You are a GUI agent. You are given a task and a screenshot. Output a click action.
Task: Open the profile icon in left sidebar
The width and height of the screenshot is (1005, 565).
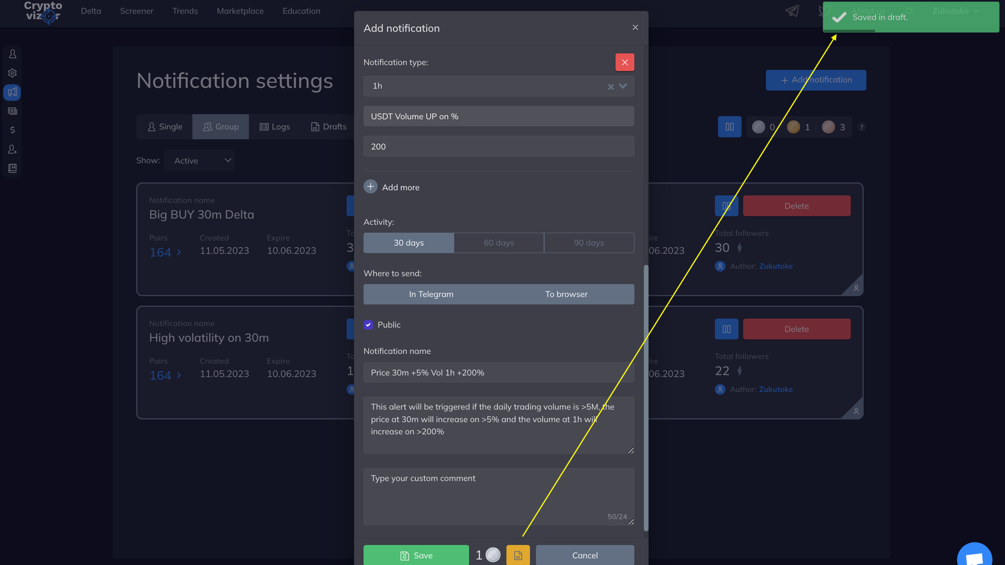(12, 54)
